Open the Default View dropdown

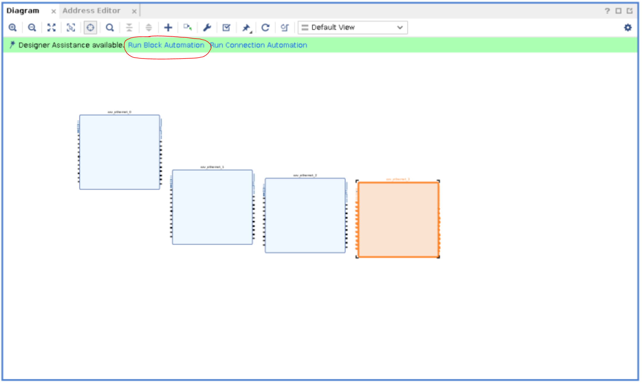pos(353,28)
